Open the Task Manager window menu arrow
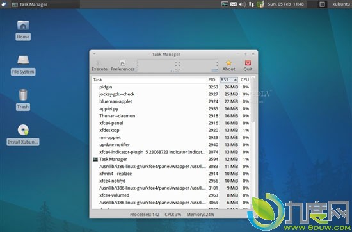The width and height of the screenshot is (352, 232). pyautogui.click(x=94, y=54)
